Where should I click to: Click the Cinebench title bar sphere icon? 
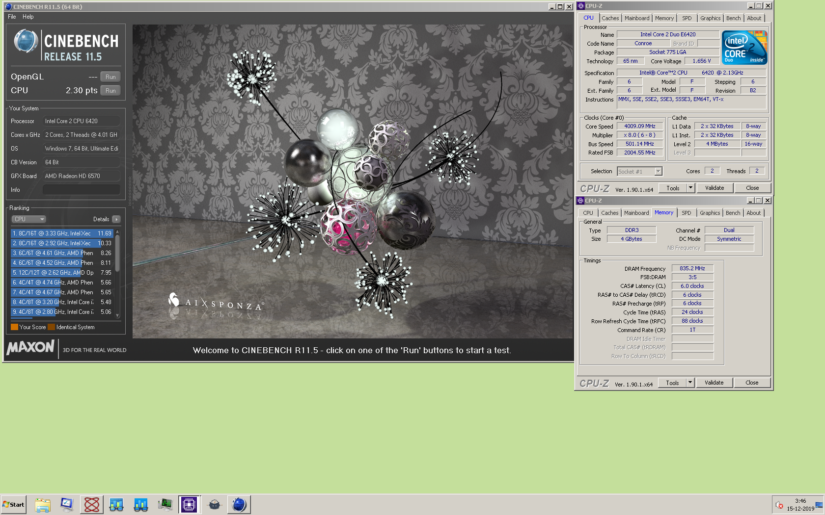(8, 7)
